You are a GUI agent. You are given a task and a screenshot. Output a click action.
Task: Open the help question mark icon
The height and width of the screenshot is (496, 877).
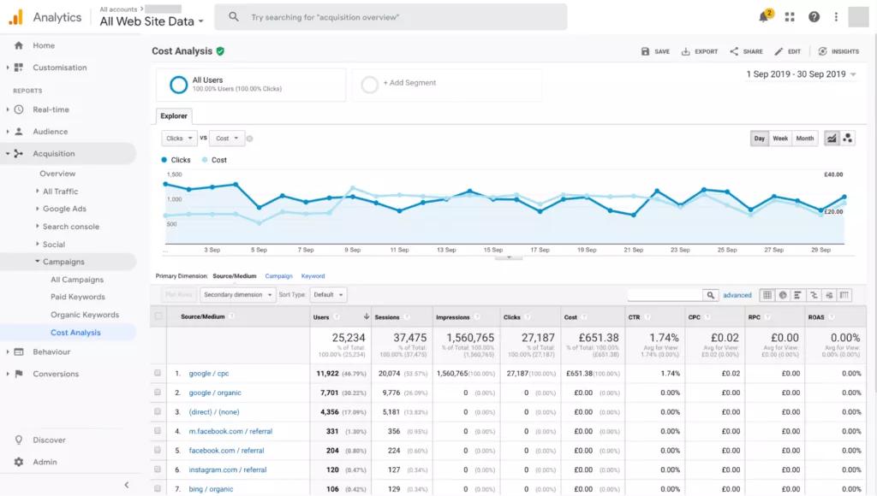tap(814, 17)
